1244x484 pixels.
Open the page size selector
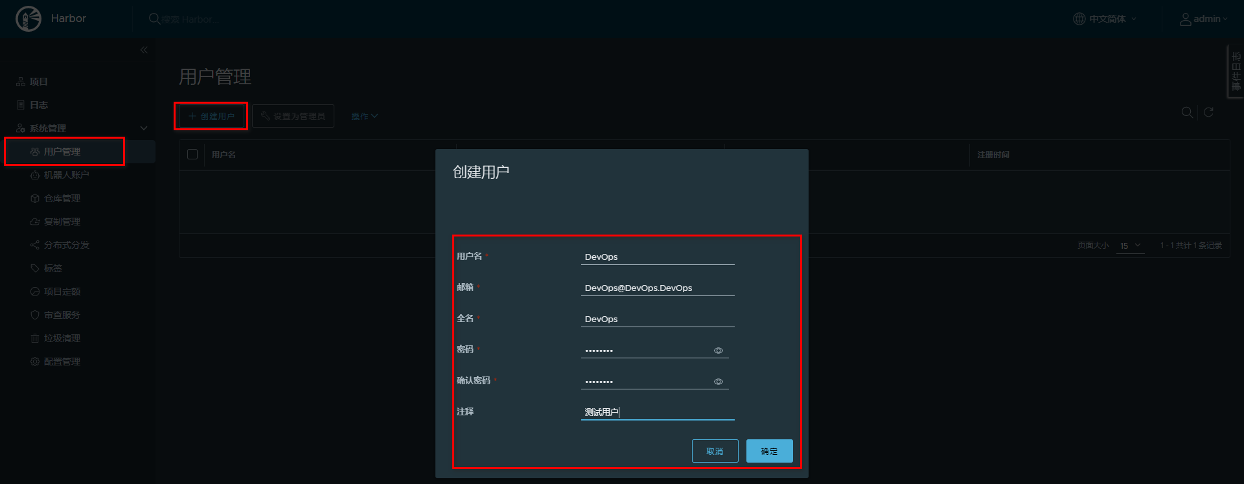point(1131,246)
